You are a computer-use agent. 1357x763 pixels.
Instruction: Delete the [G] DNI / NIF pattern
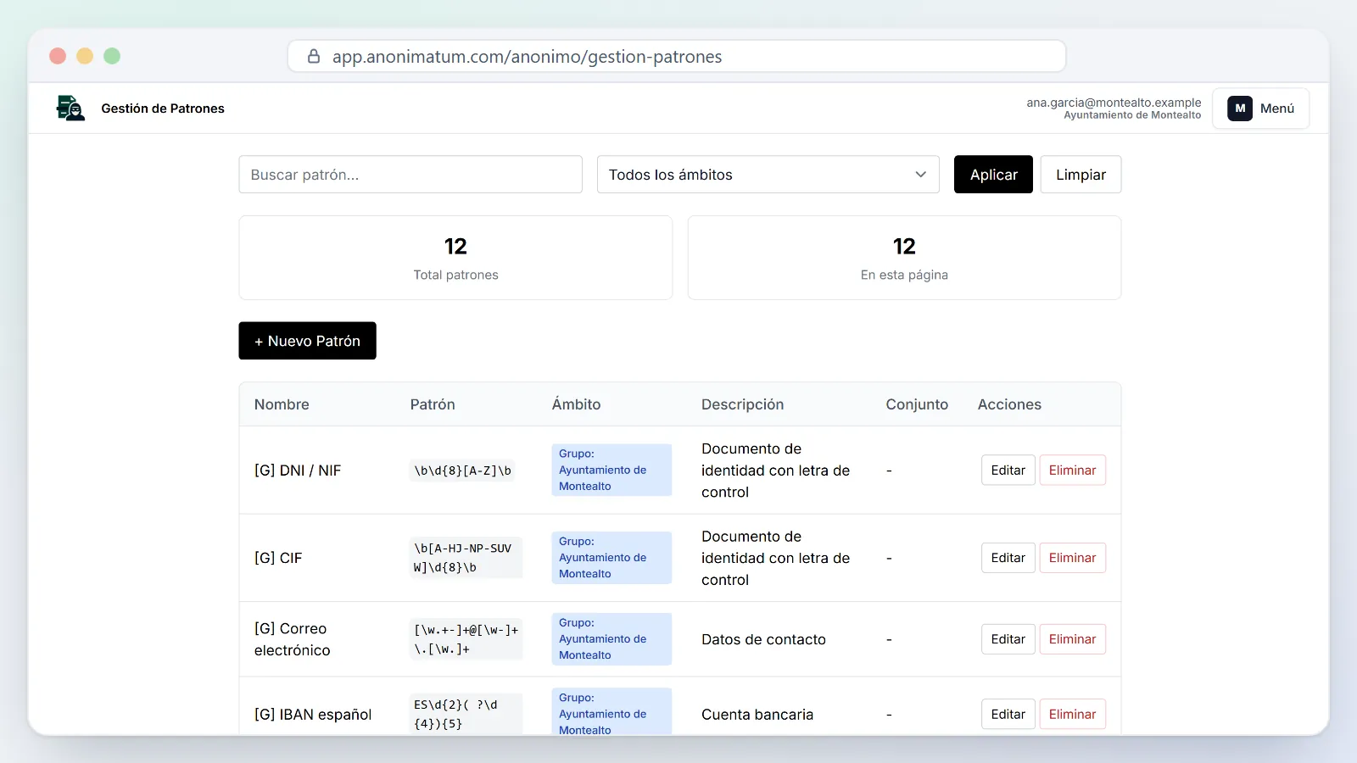tap(1073, 471)
